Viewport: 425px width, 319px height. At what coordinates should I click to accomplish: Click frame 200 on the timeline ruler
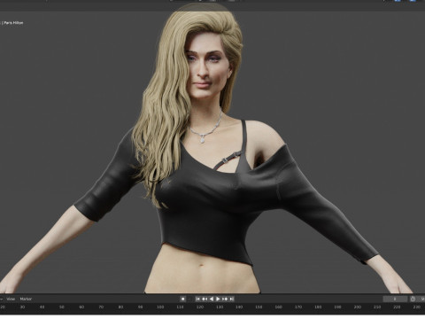[x=358, y=307]
